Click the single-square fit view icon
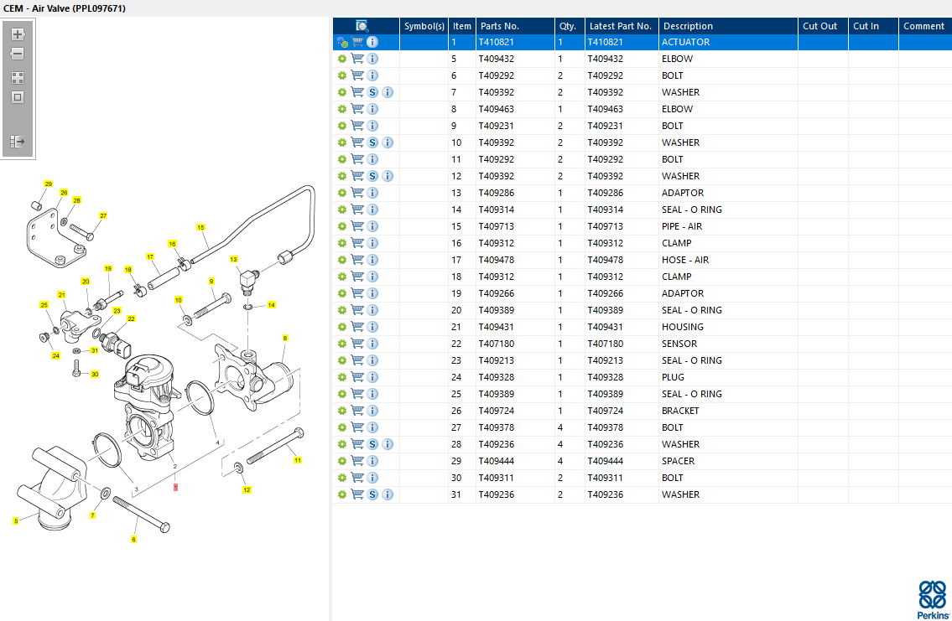Screen dimensions: 952x621 click(x=18, y=98)
